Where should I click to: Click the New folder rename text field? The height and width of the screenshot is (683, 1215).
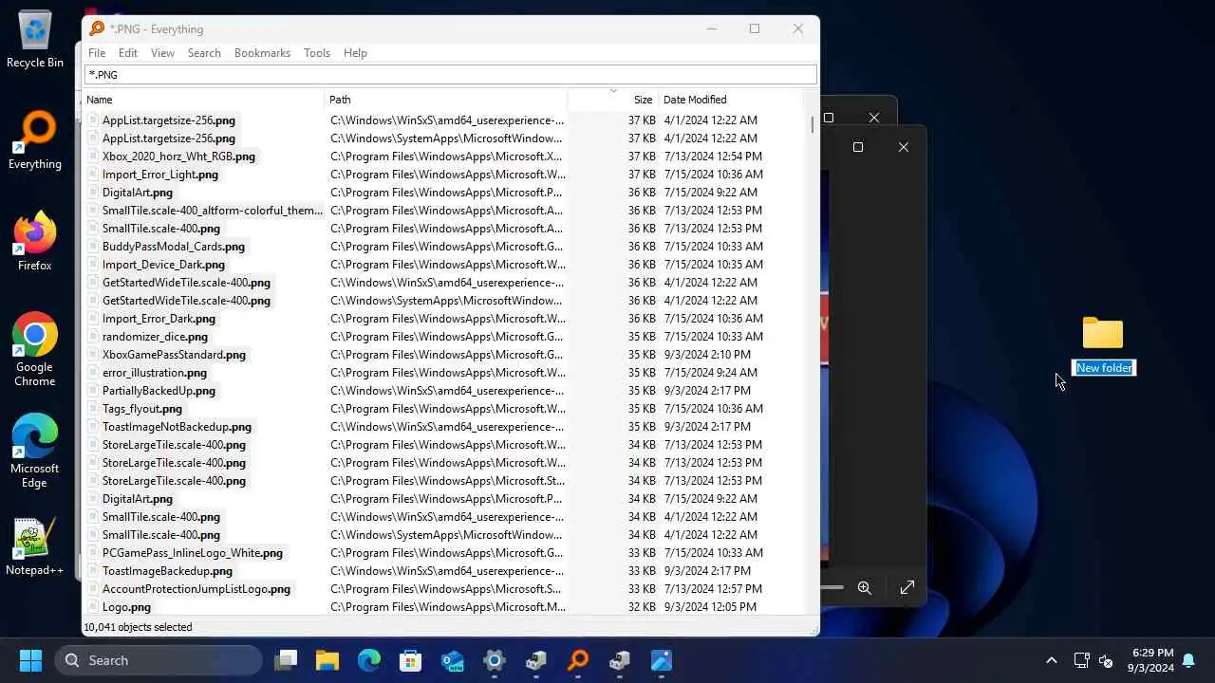pyautogui.click(x=1104, y=368)
